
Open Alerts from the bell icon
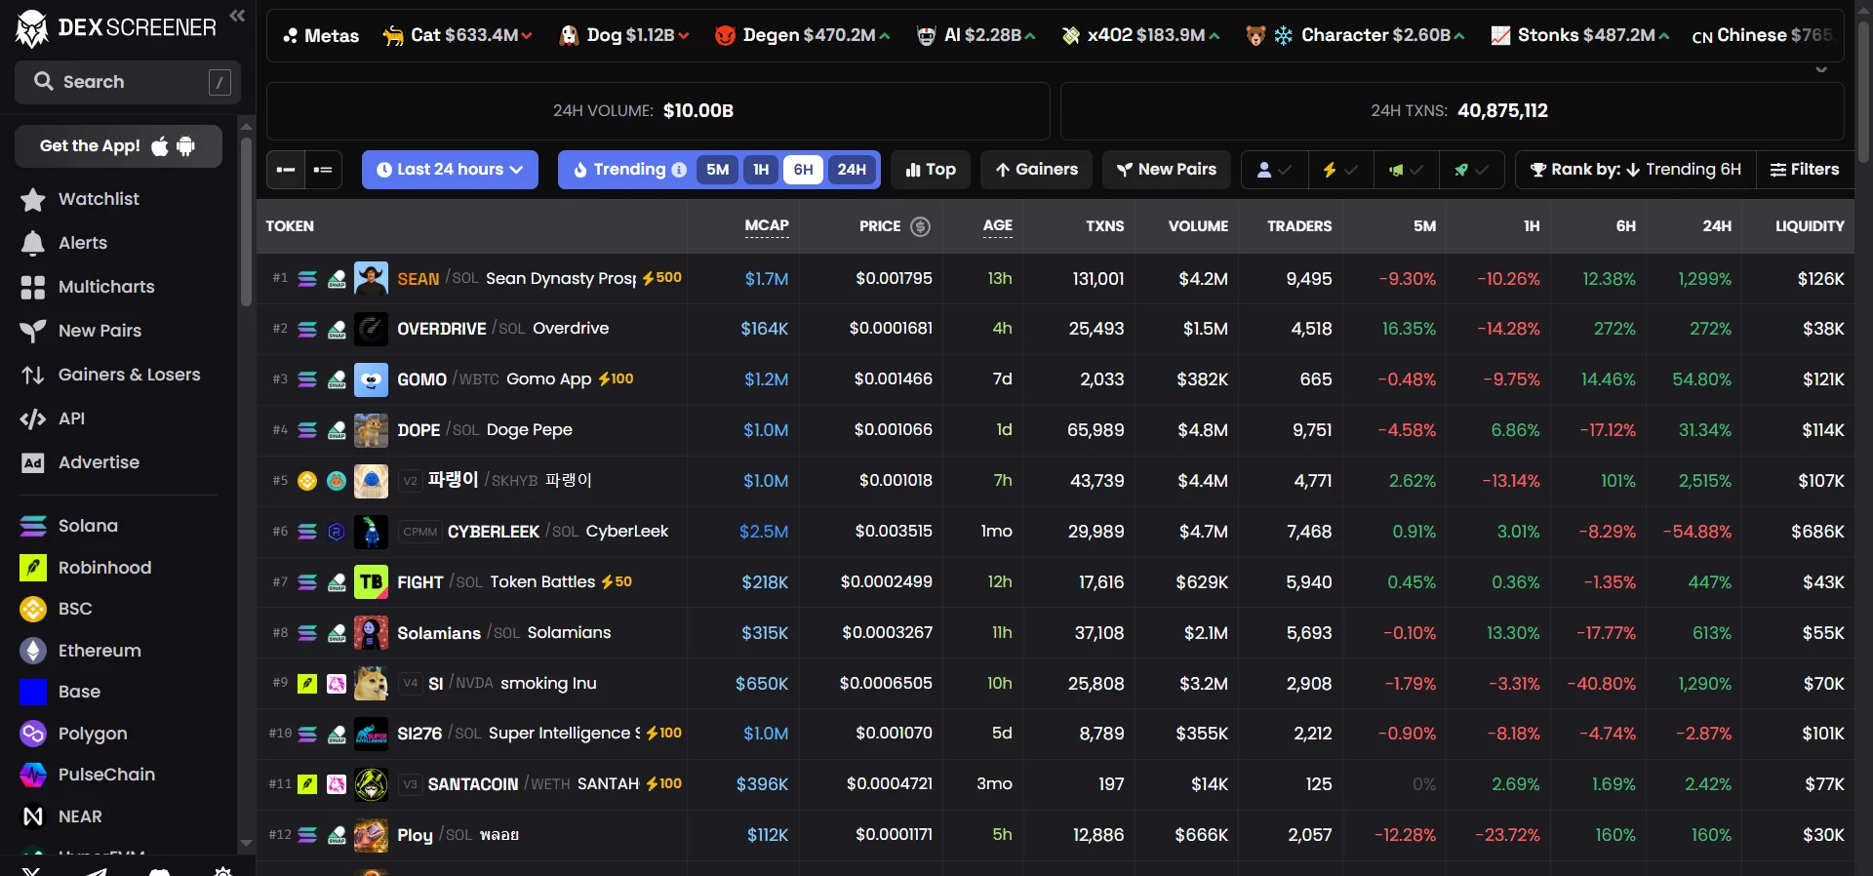point(32,243)
